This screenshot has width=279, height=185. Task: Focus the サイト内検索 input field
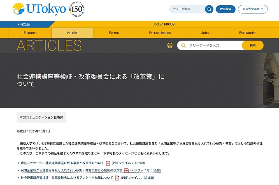pos(187,9)
